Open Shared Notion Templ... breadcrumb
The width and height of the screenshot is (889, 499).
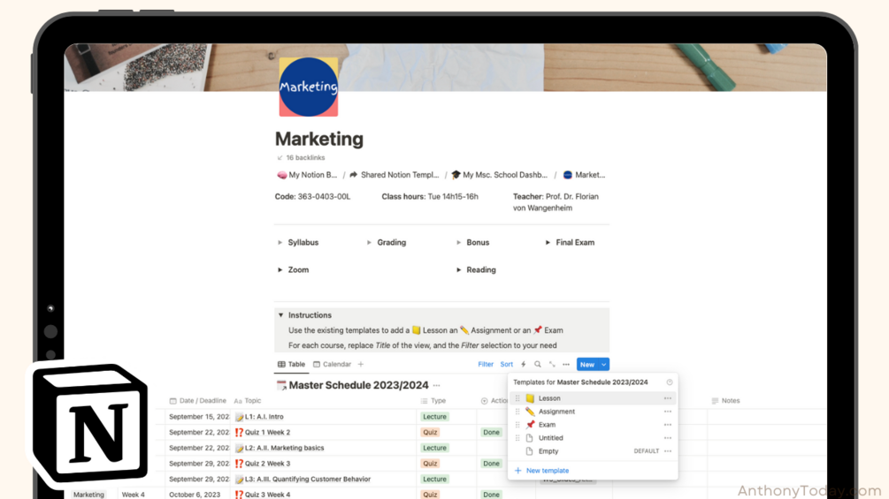click(394, 175)
